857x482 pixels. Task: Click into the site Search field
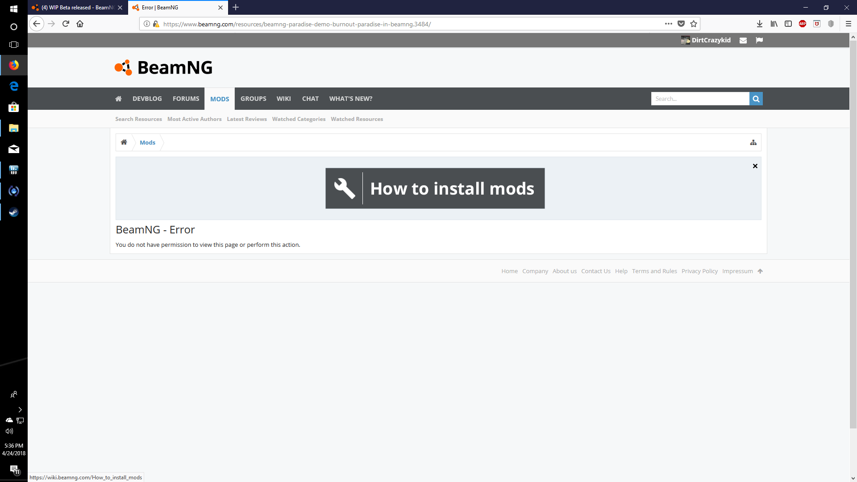699,99
